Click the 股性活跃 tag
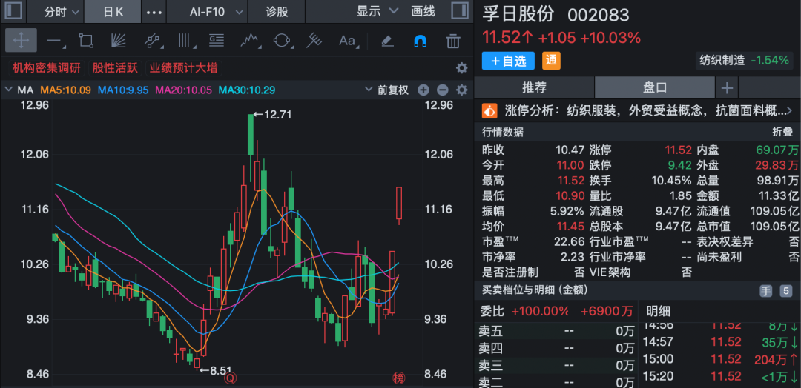The height and width of the screenshot is (388, 801). pos(115,68)
